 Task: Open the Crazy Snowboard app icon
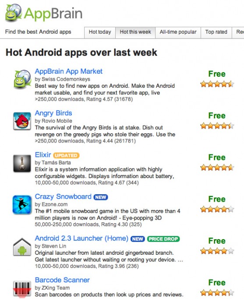click(22, 205)
